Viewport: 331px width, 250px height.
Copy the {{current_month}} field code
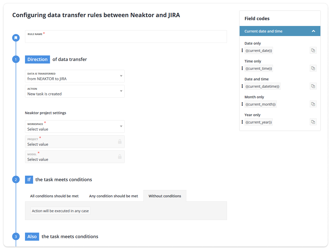313,104
